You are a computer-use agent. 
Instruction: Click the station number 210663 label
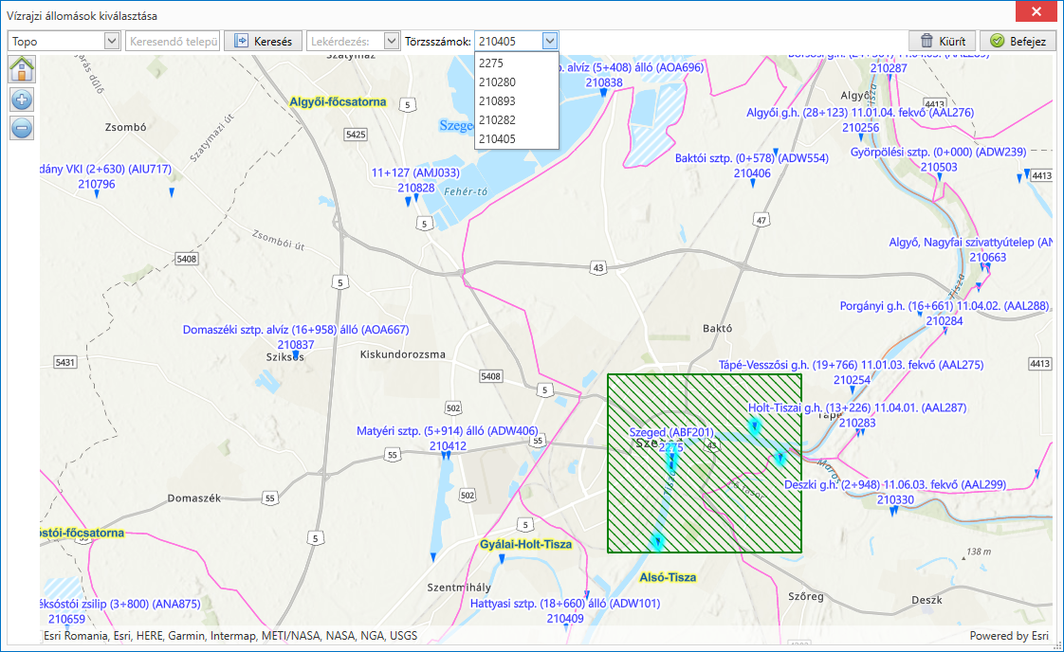click(987, 257)
